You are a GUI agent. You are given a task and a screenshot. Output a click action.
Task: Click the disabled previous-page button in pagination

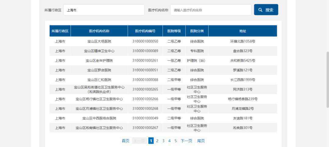click(140, 141)
